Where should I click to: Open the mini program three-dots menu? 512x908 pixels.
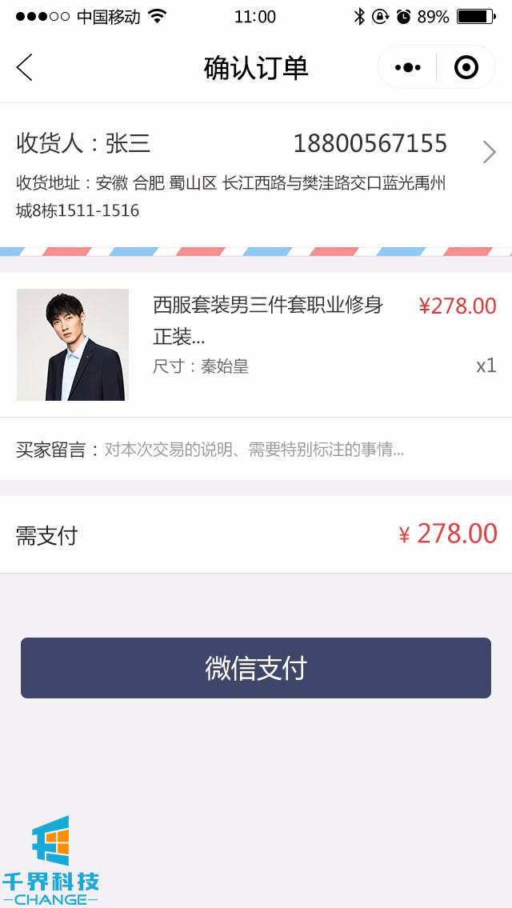tap(408, 68)
